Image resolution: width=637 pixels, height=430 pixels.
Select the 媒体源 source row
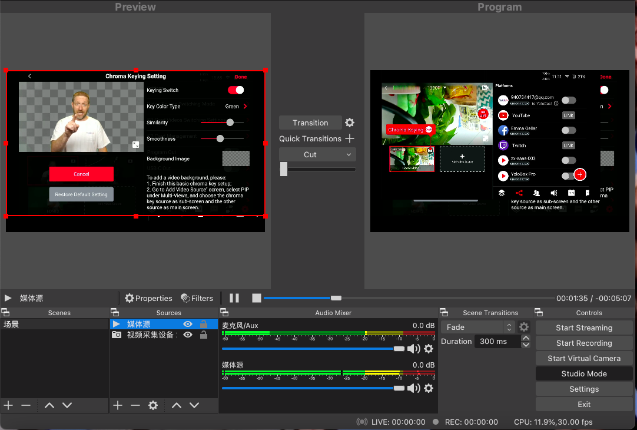coord(164,324)
